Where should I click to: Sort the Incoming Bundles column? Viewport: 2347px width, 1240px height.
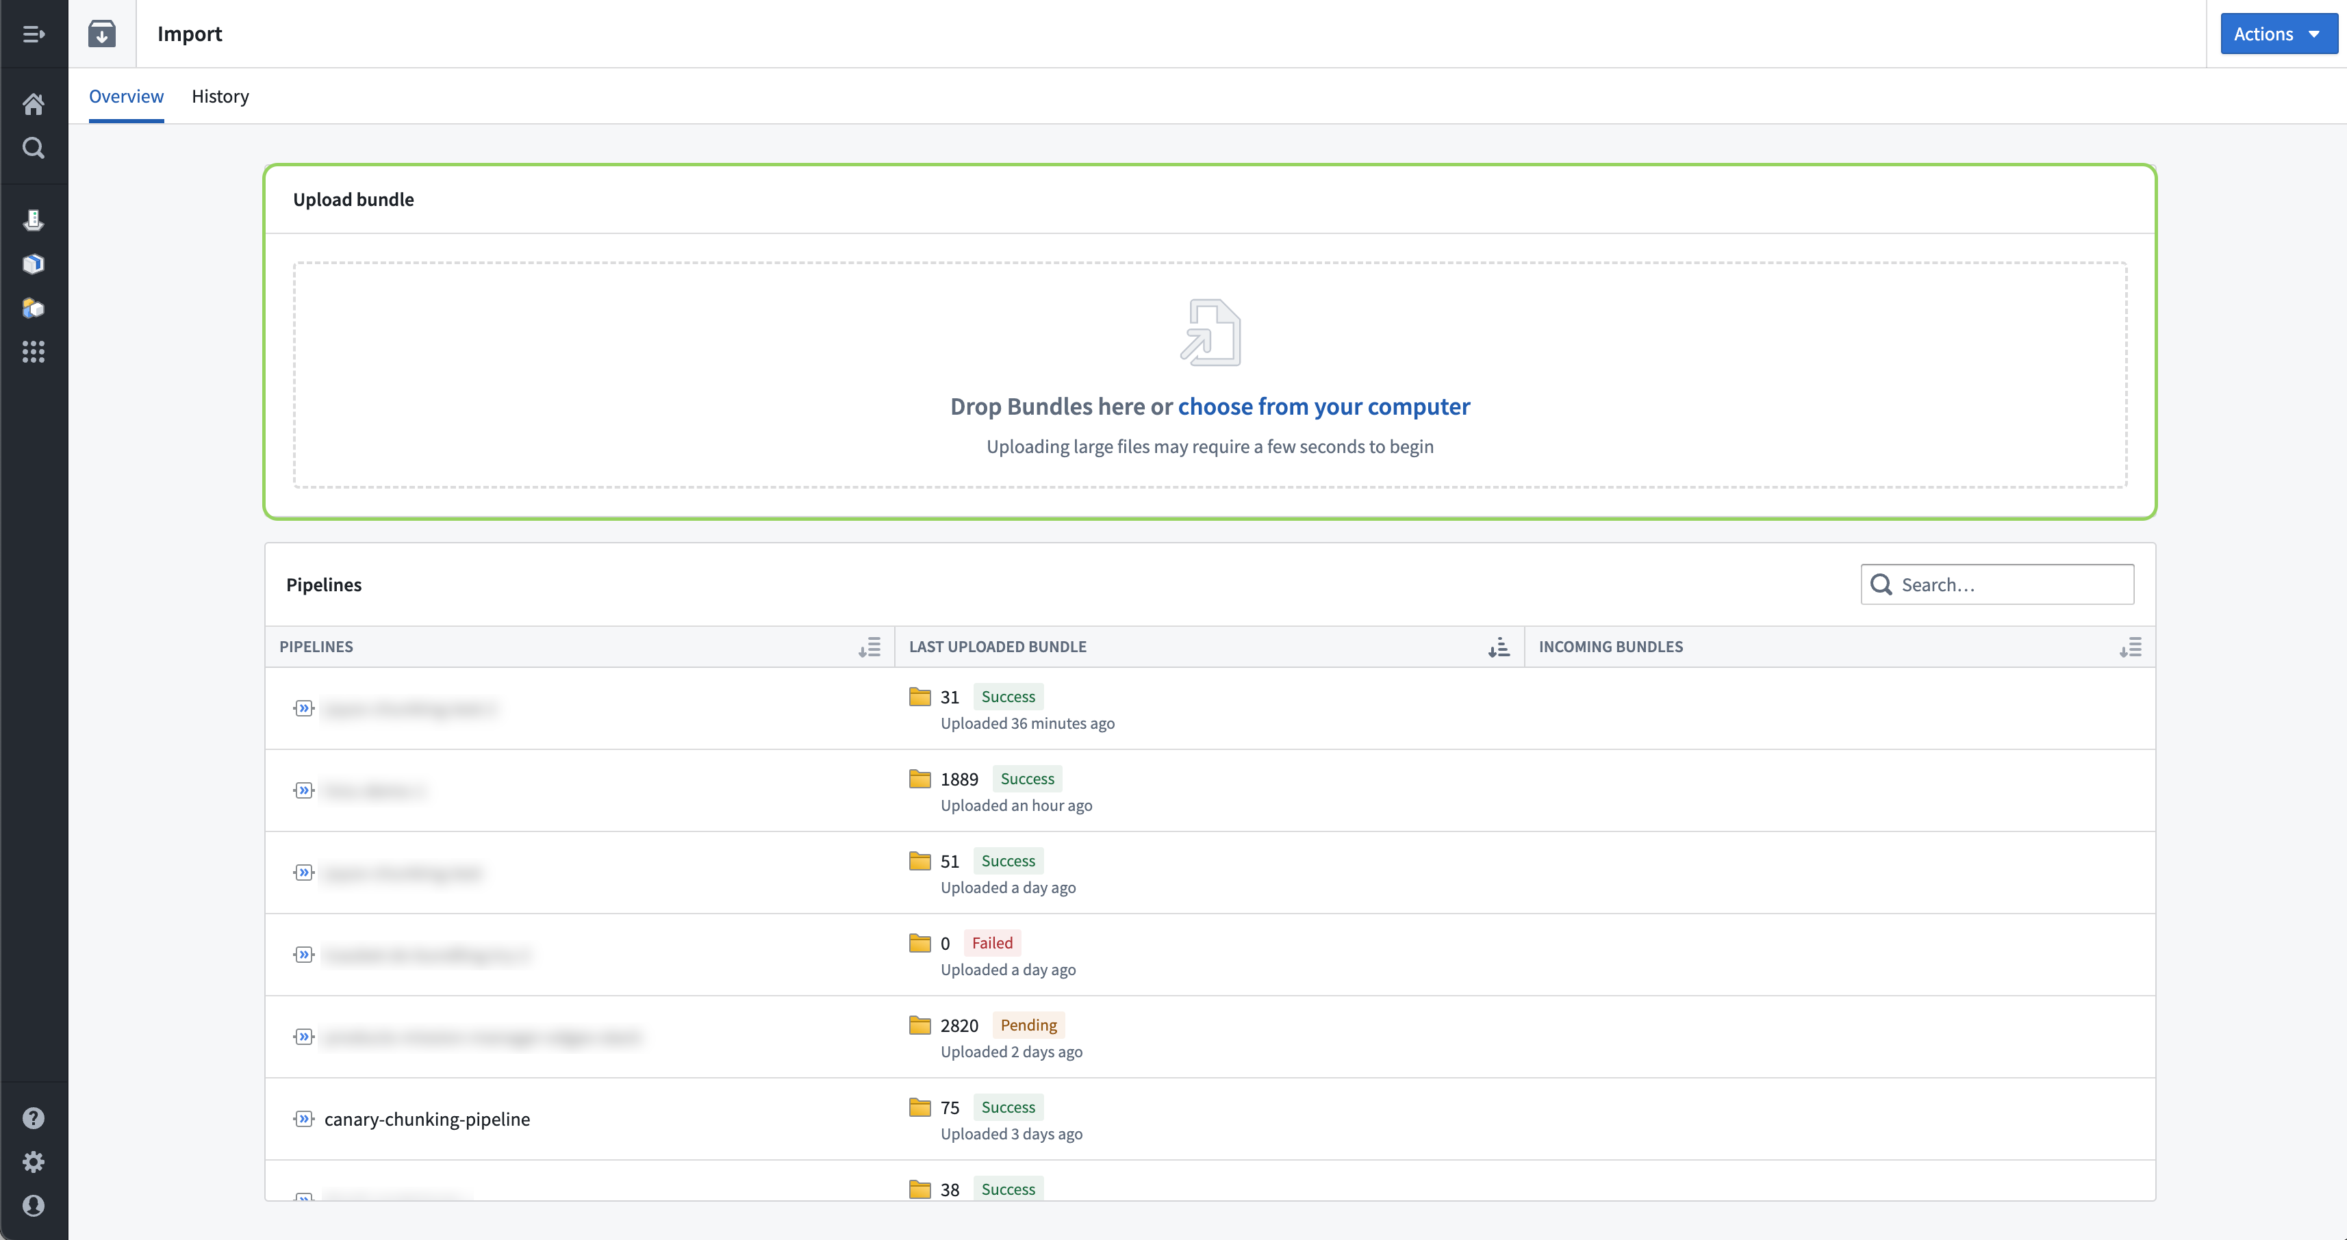pos(2130,647)
